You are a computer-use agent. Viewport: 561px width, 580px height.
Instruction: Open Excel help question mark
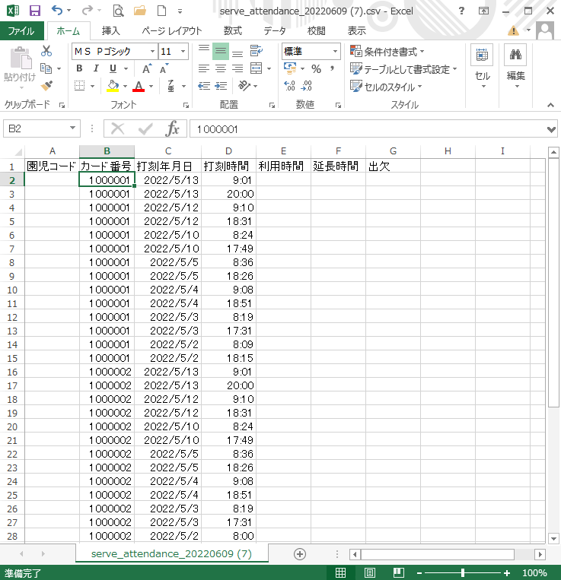(461, 11)
